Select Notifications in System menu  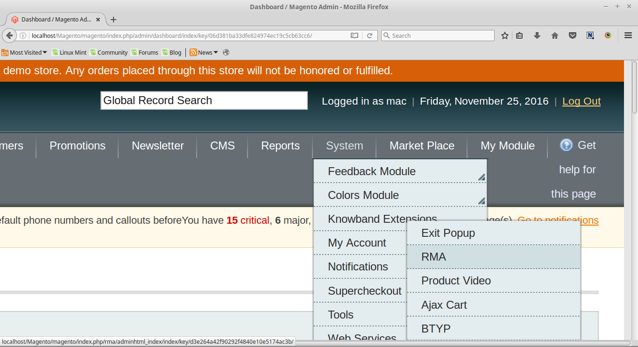(360, 267)
